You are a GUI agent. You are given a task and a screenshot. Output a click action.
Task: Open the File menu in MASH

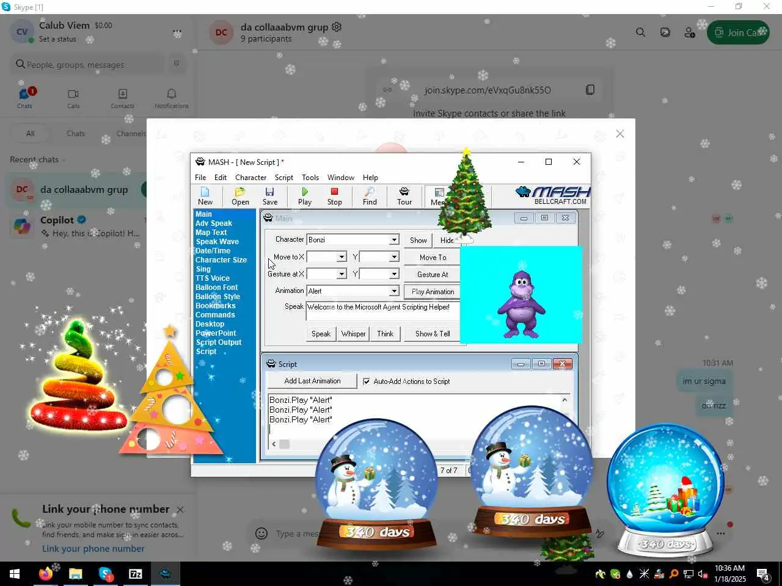click(x=200, y=178)
